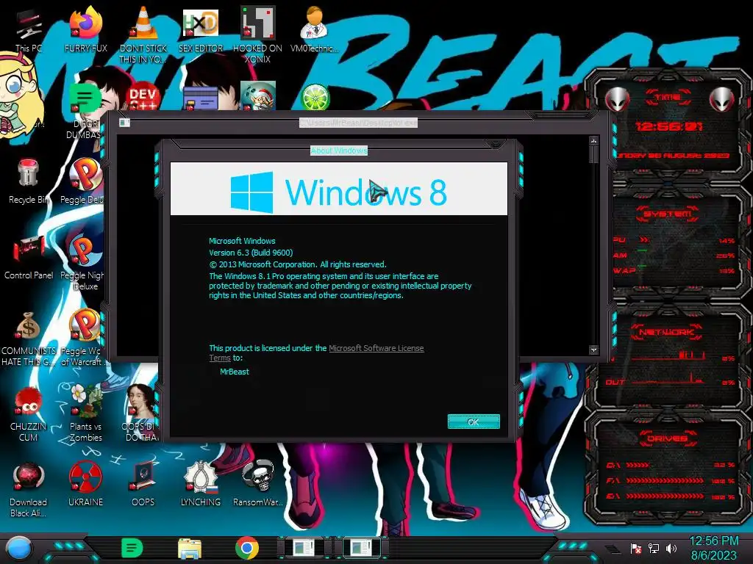
Task: Click the RAM 26% reading
Action: click(726, 256)
